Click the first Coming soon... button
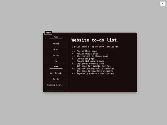167x125 pixels. [x=56, y=85]
